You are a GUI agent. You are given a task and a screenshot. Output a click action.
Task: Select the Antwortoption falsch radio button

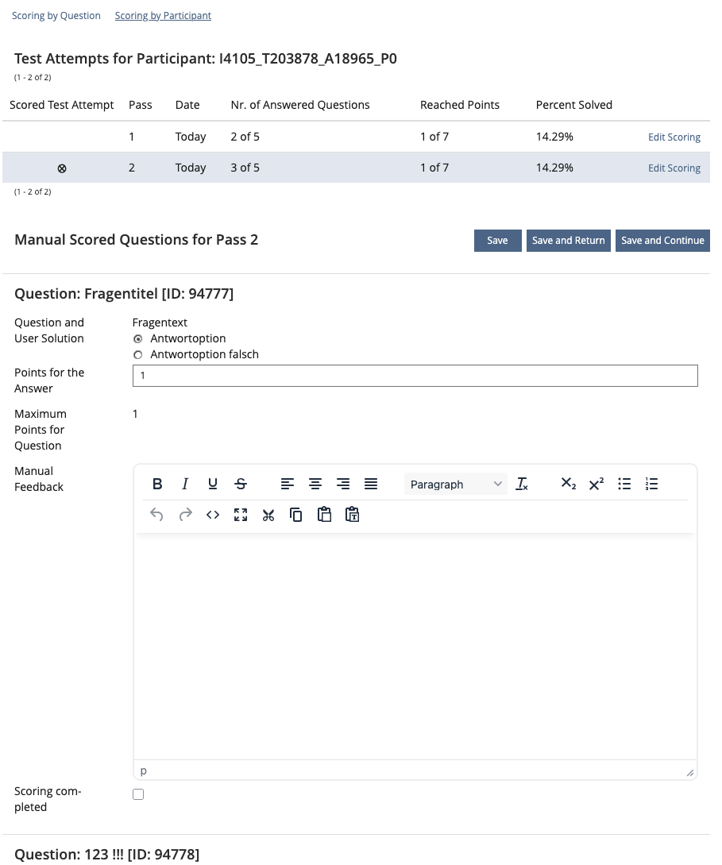pos(138,354)
